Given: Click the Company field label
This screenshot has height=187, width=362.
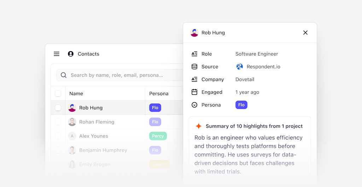Looking at the screenshot, I should coord(212,79).
